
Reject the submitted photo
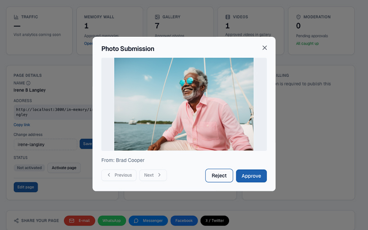[x=219, y=176]
